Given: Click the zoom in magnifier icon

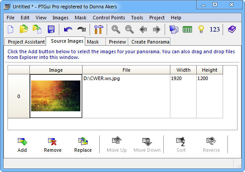Looking at the screenshot, I should coord(116,29).
